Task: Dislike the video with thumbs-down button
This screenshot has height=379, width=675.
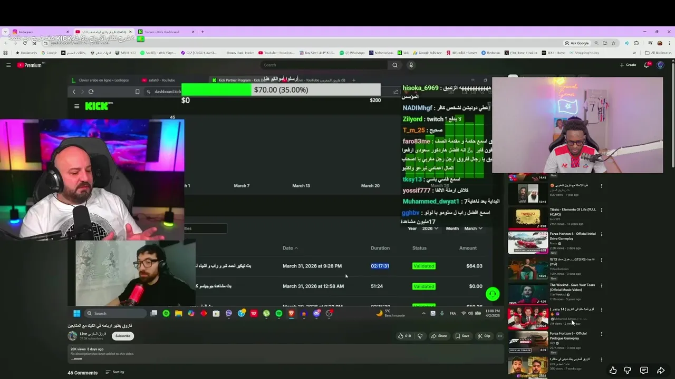Action: click(420, 336)
